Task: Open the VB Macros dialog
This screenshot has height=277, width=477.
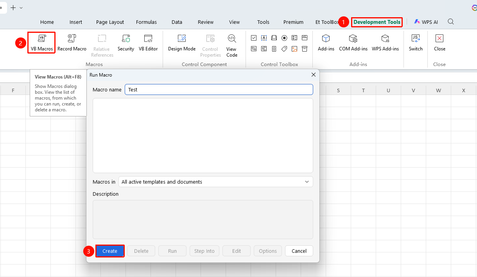Action: [41, 43]
